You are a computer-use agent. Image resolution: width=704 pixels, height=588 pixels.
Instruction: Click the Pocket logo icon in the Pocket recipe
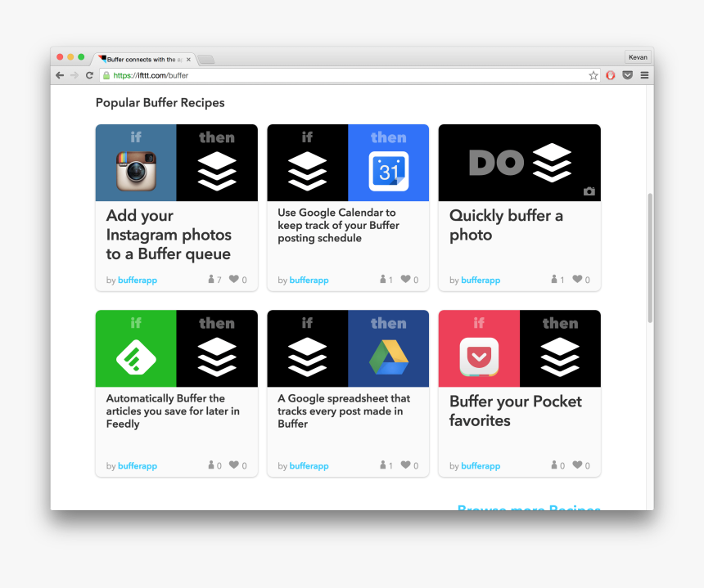point(479,357)
